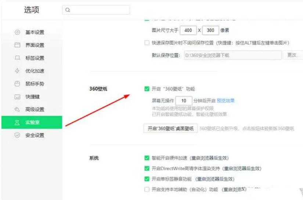Click 更改 save location button

(293, 55)
